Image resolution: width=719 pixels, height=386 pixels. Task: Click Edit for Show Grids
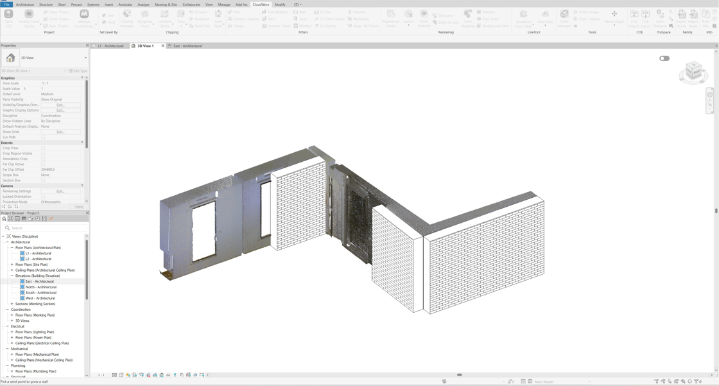(x=60, y=132)
